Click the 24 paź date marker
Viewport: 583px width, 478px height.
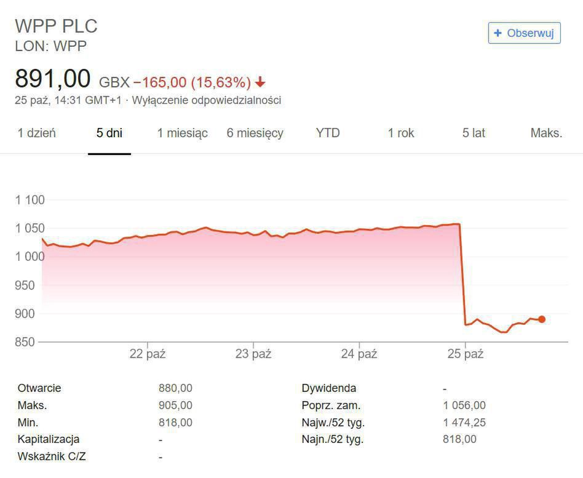coord(359,354)
